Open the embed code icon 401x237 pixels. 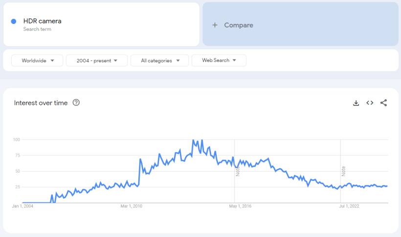(x=370, y=103)
